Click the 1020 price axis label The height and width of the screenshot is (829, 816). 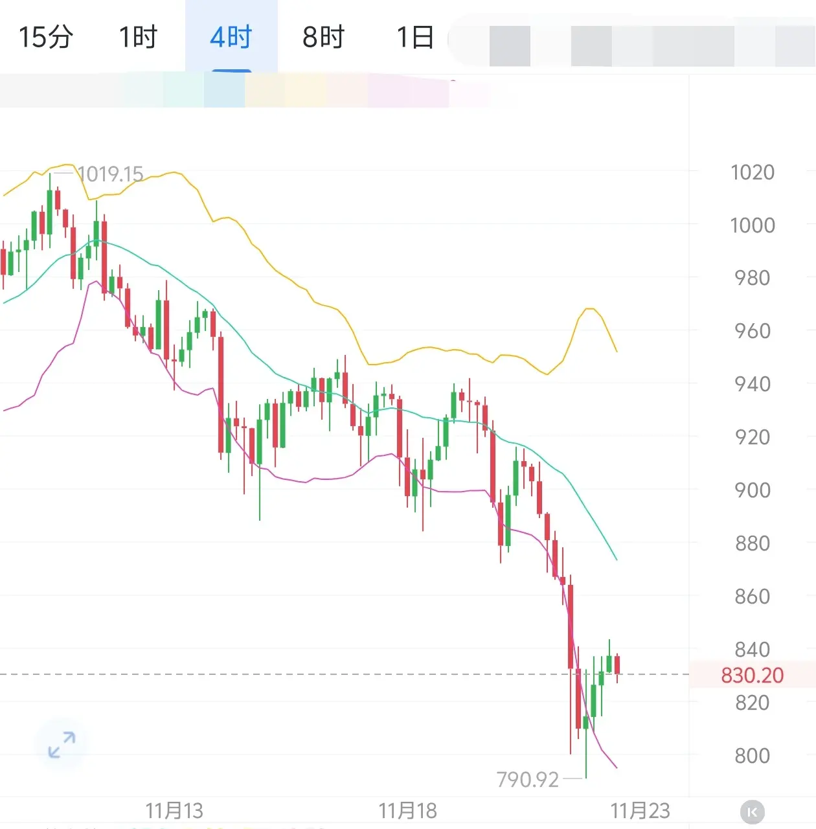tap(752, 172)
